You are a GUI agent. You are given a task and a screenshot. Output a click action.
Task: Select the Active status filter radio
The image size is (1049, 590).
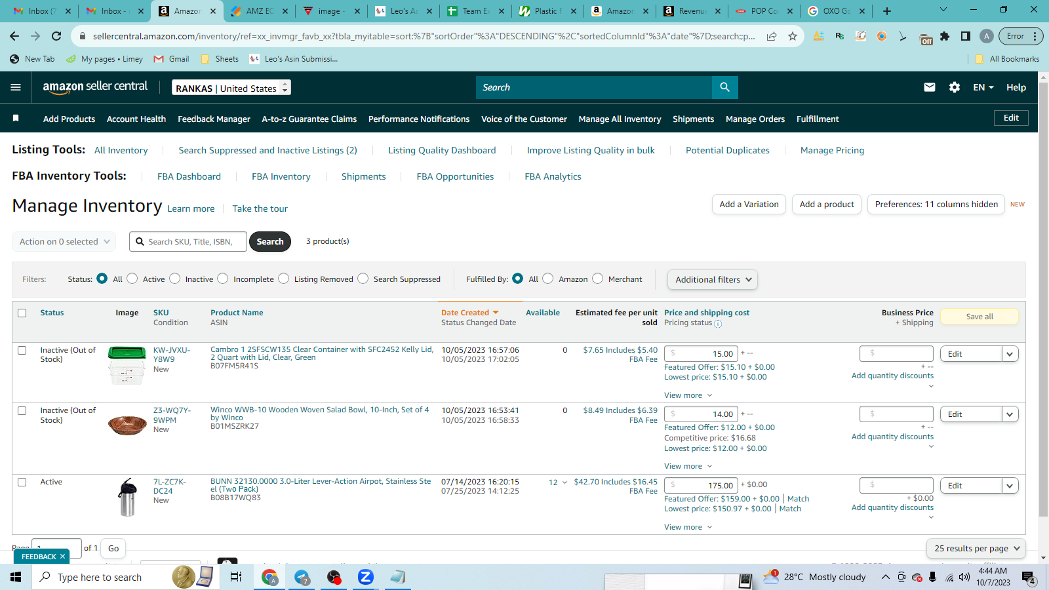(x=132, y=279)
